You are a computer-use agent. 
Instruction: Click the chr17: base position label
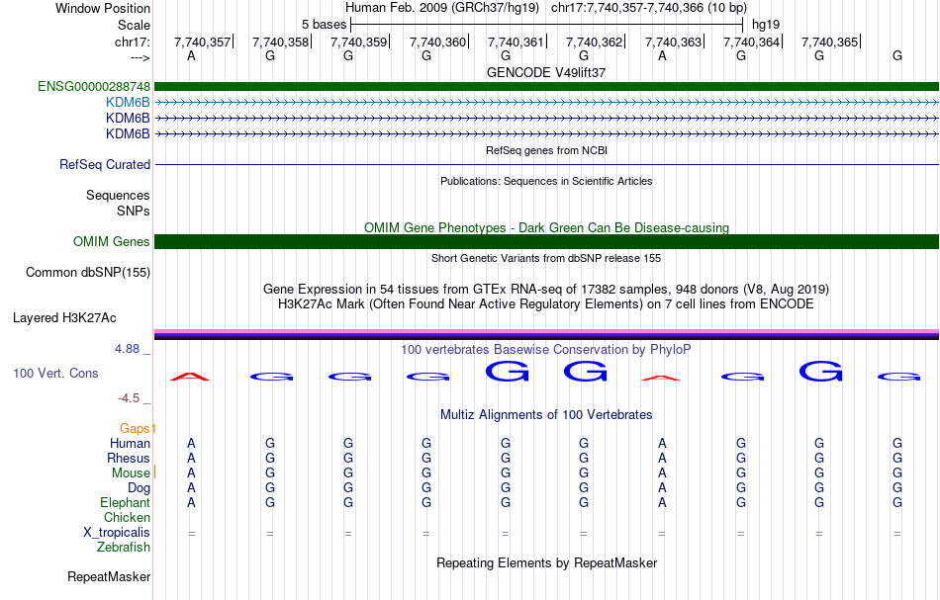pos(133,42)
